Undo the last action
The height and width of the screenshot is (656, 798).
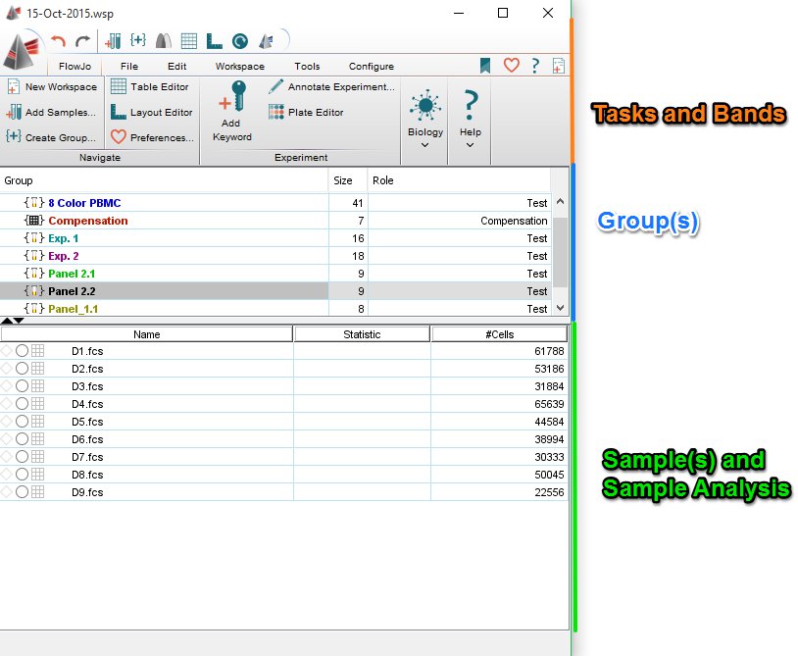tap(56, 41)
